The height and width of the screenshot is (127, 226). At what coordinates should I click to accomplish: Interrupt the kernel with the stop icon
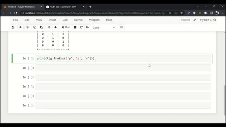click(x=75, y=28)
